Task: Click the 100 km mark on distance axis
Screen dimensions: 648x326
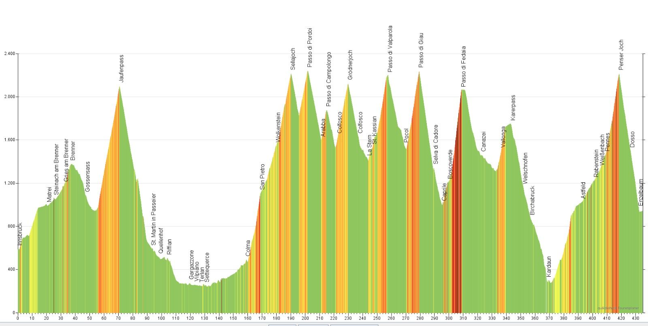Action: 161,318
